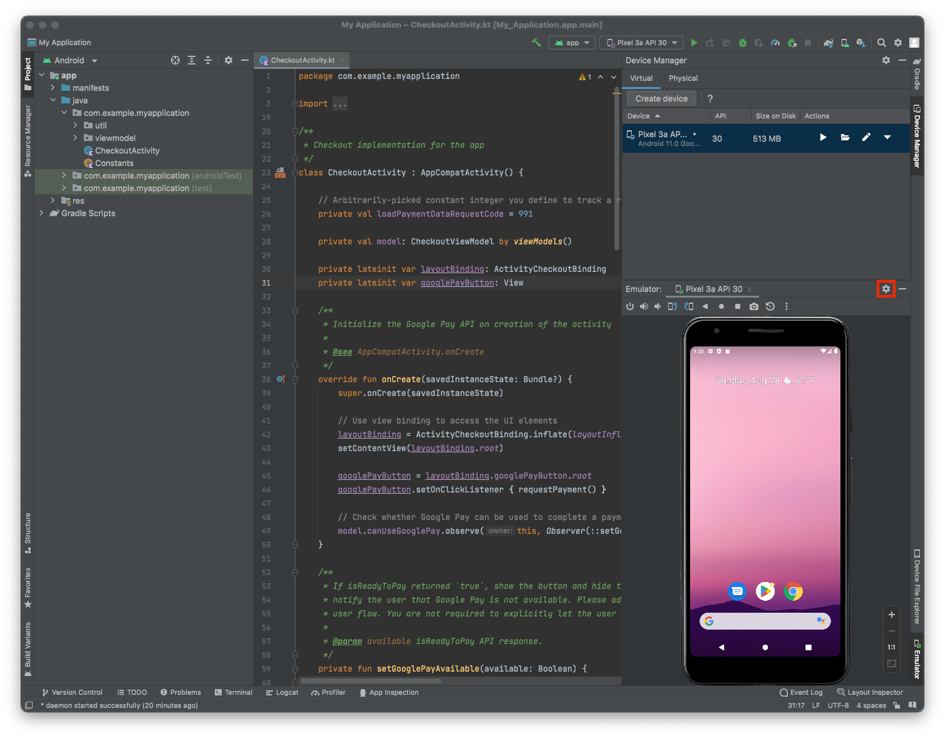Open the Event Log from the status bar
This screenshot has height=738, width=945.
(805, 692)
